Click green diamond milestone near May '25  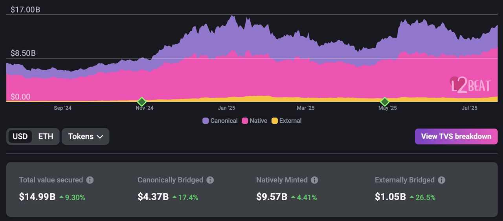385,101
